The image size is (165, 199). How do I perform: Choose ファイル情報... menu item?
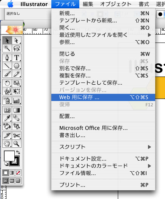click(103, 173)
